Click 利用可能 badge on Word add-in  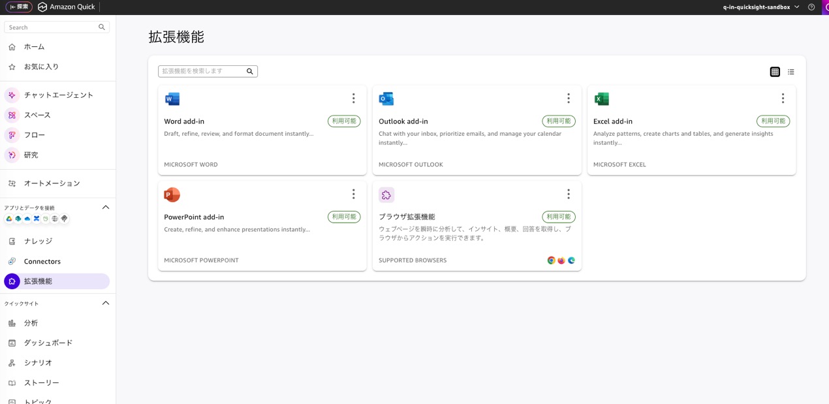click(344, 121)
